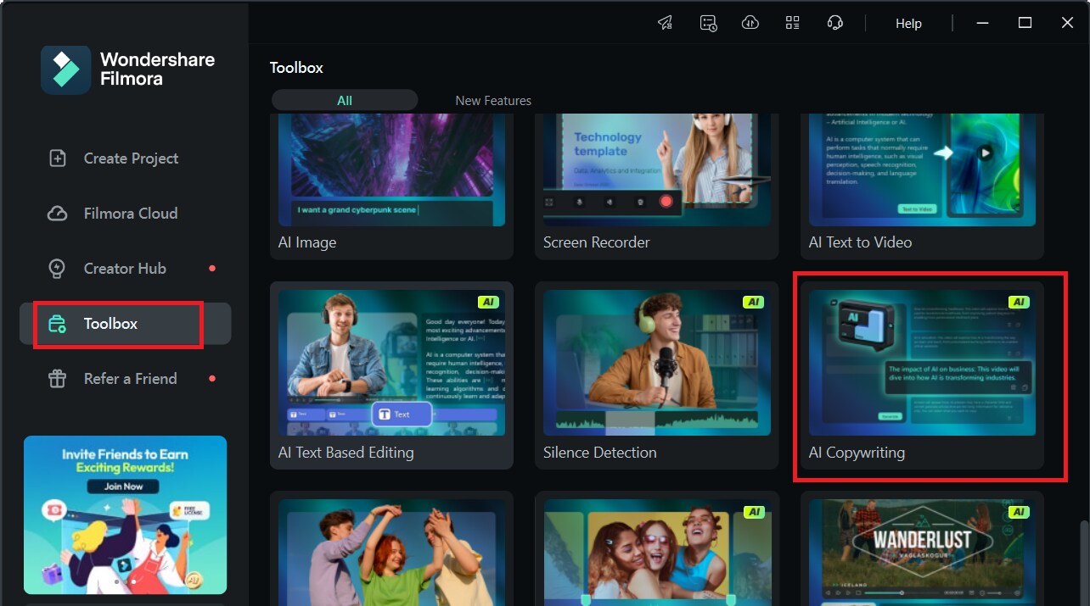Image resolution: width=1090 pixels, height=606 pixels.
Task: Open the message center icon in top bar
Action: 708,23
